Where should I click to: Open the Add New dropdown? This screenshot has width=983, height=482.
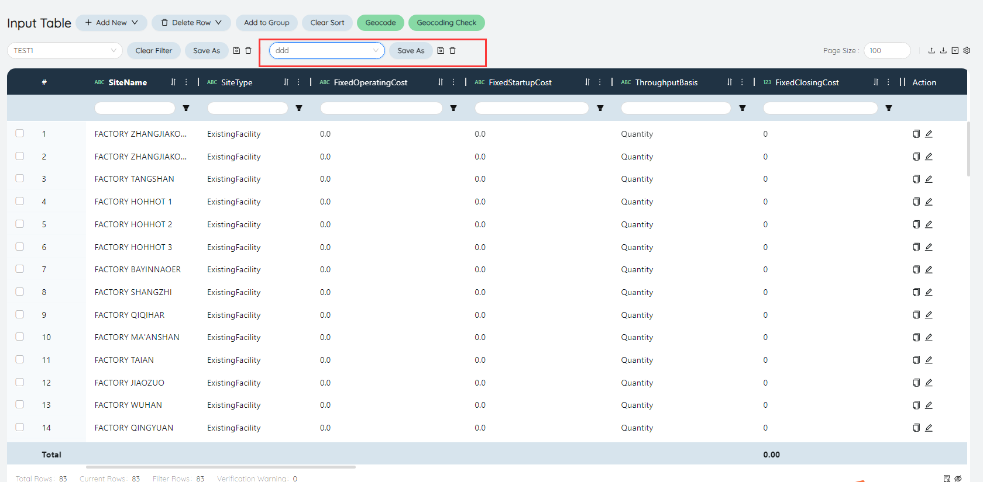[111, 23]
